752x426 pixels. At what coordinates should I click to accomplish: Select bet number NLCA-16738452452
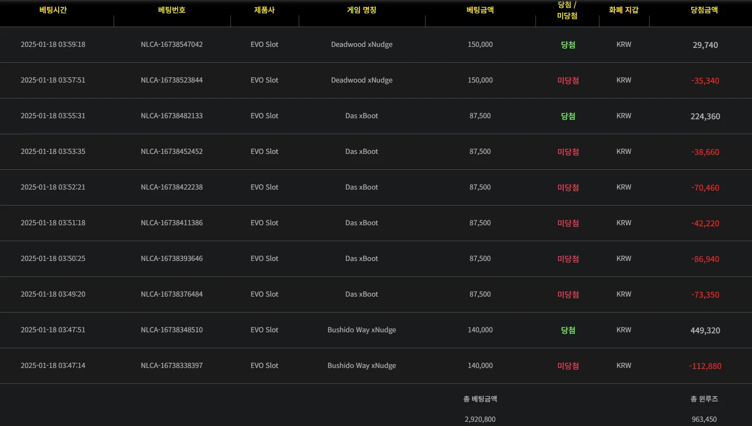pyautogui.click(x=172, y=152)
